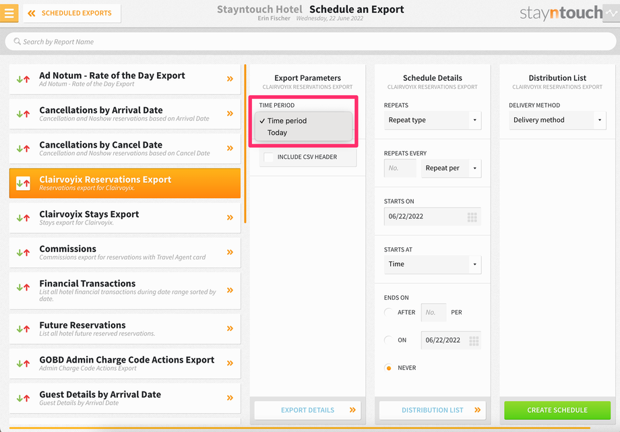Click the Distribution List button
Viewport: 620px width, 432px height.
432,410
